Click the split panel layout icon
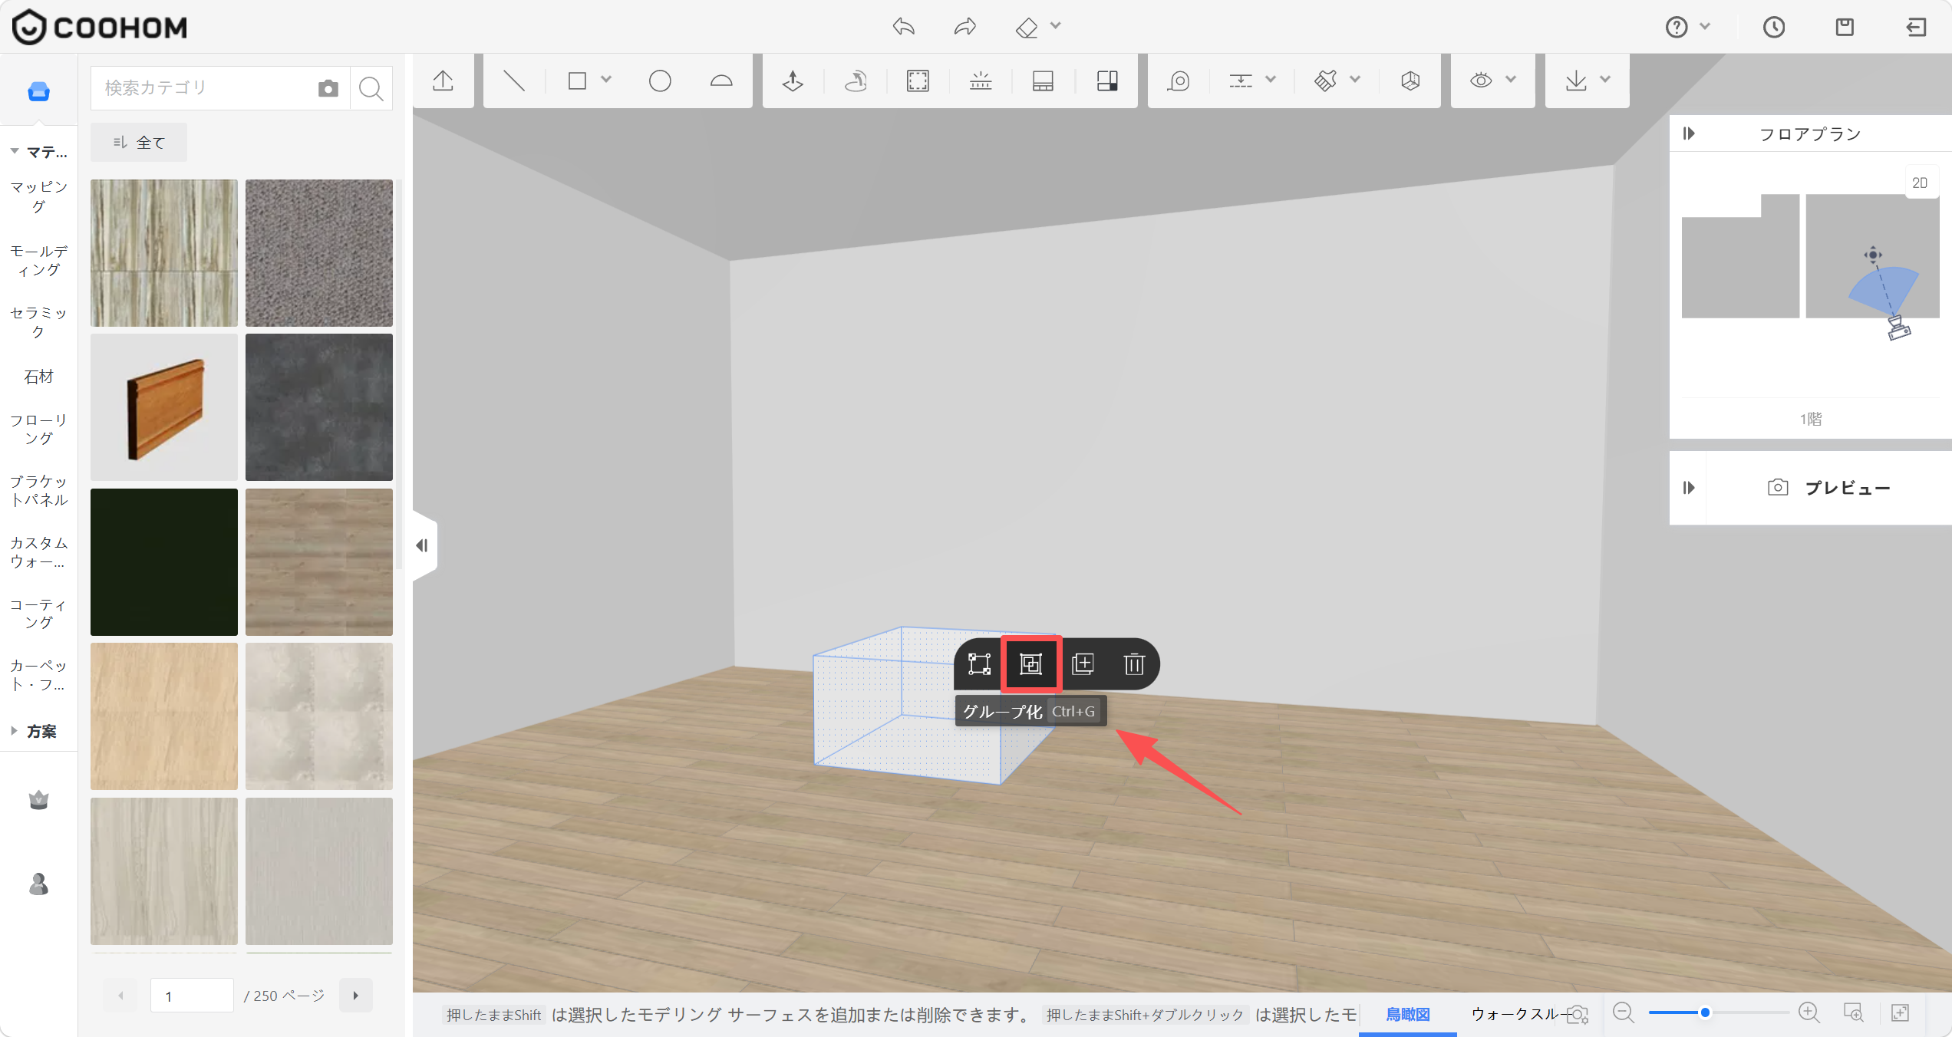1952x1037 pixels. tap(1043, 81)
